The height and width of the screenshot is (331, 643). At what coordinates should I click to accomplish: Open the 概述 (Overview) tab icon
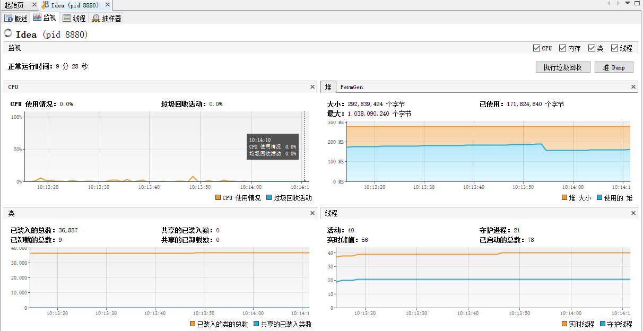point(9,18)
